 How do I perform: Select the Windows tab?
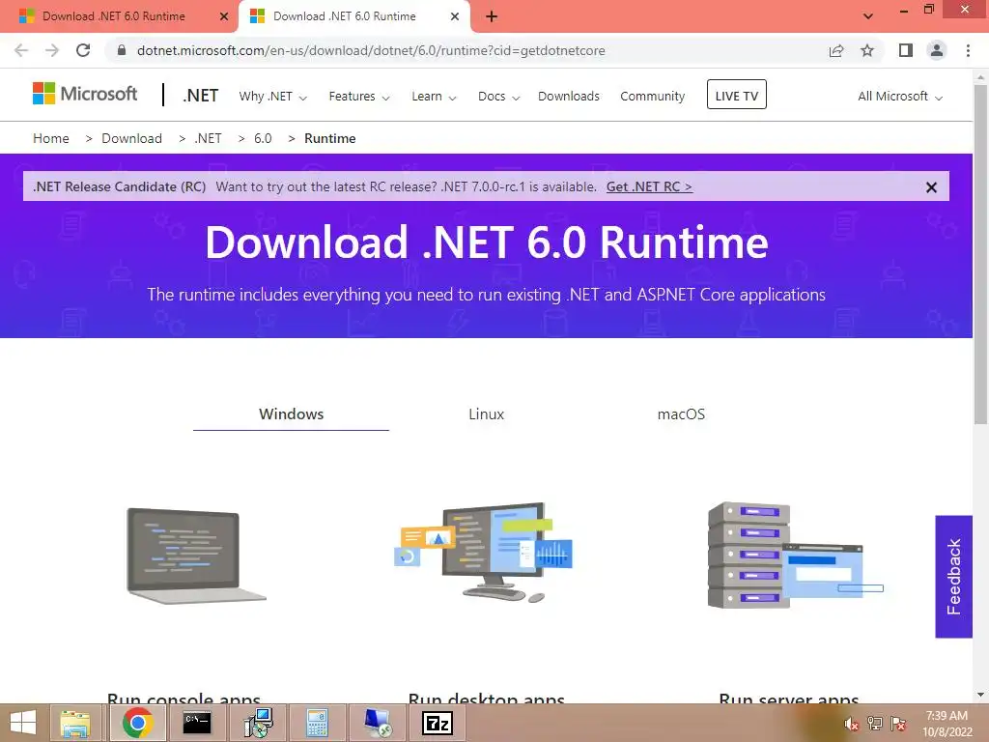(291, 414)
